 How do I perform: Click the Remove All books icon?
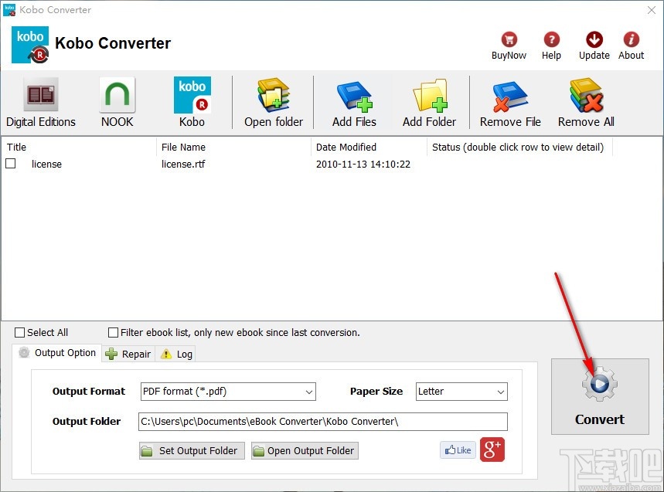pyautogui.click(x=586, y=95)
